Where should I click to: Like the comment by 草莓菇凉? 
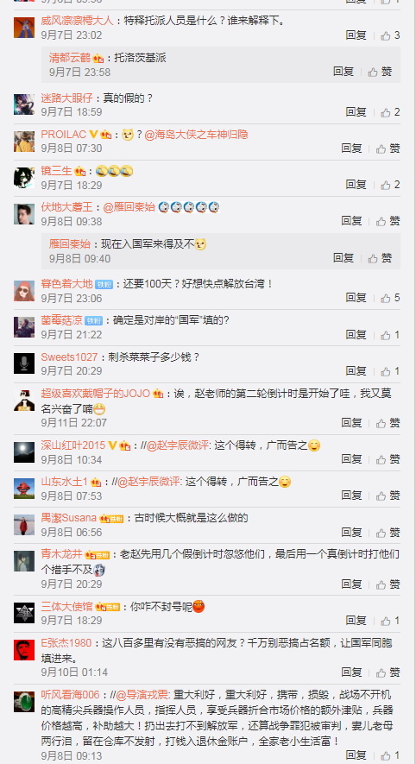pos(390,335)
